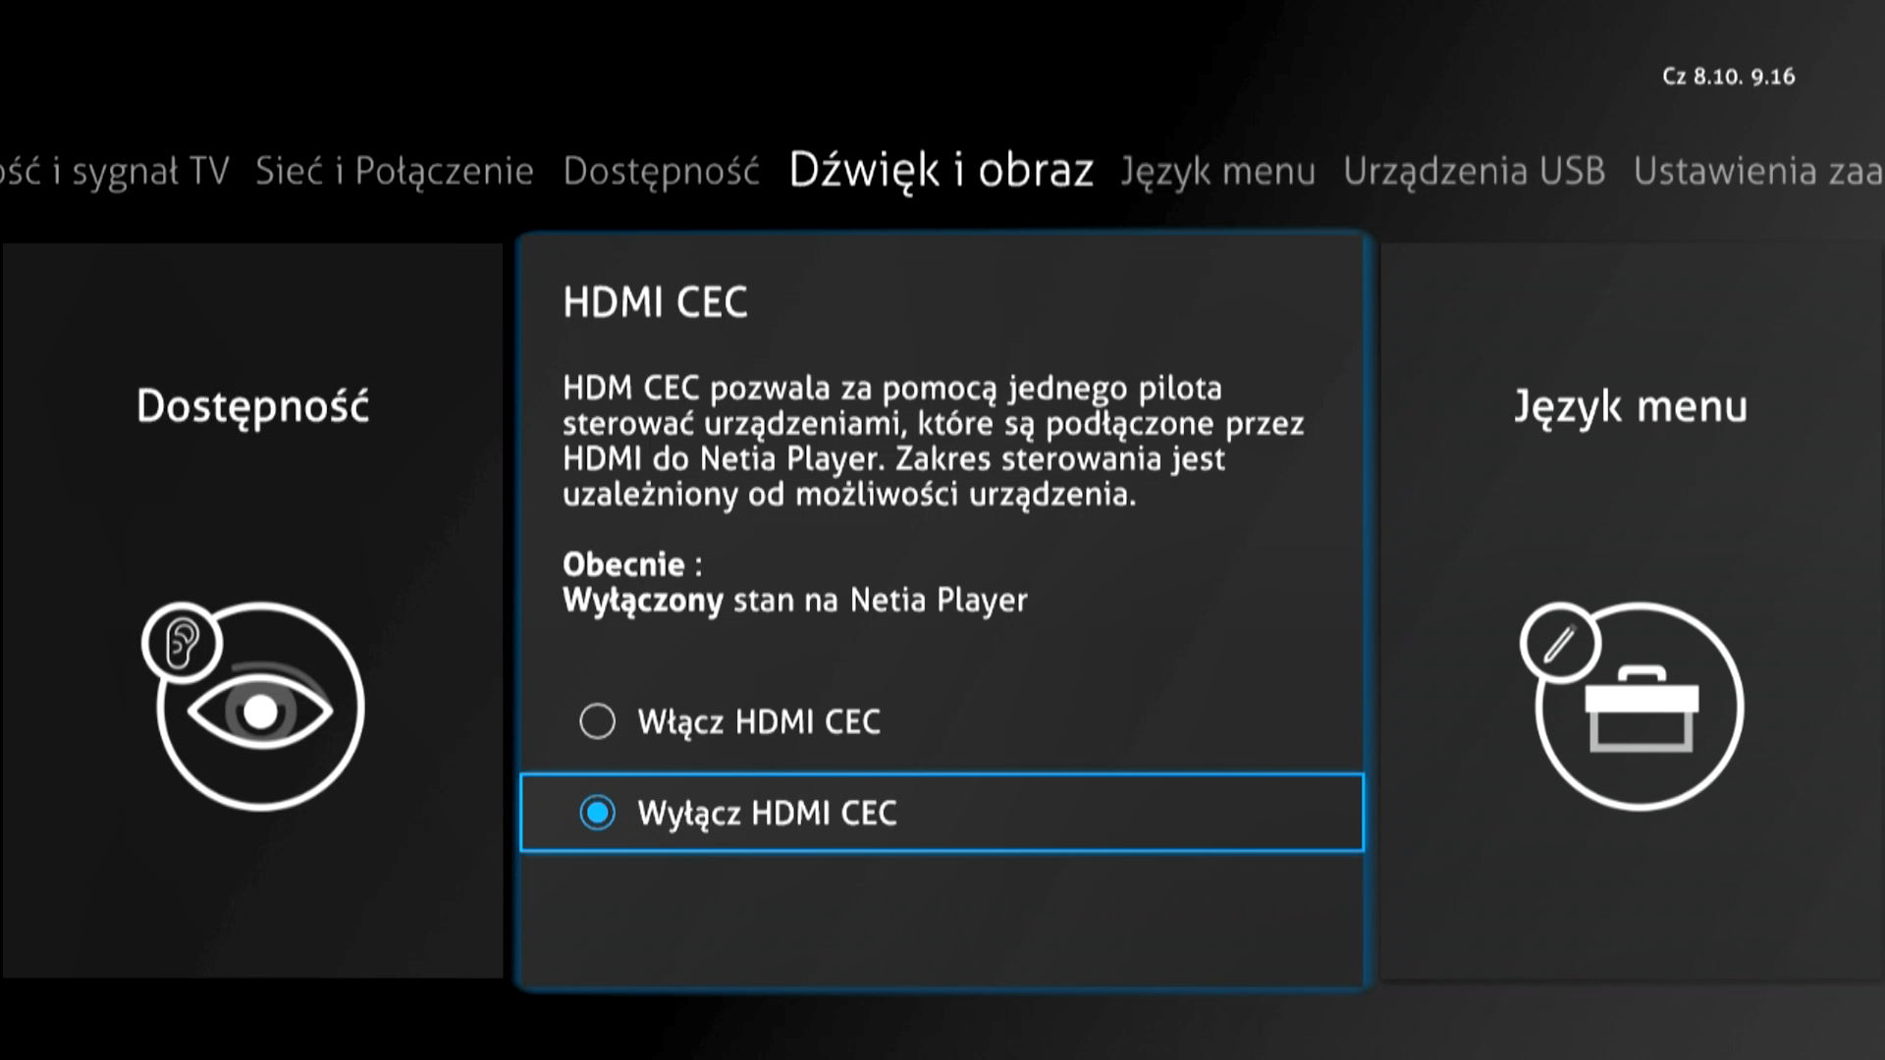
Task: Enable Włącz HDMI CEC radio button
Action: click(597, 721)
